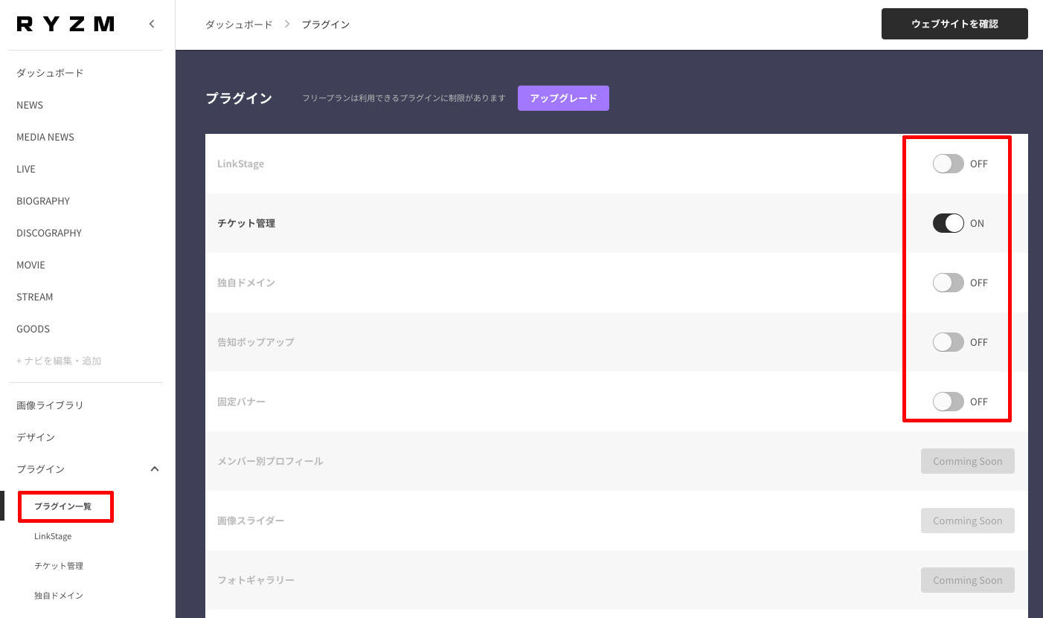This screenshot has width=1043, height=618.
Task: Click the プラグイン sidebar menu label
Action: [x=40, y=469]
